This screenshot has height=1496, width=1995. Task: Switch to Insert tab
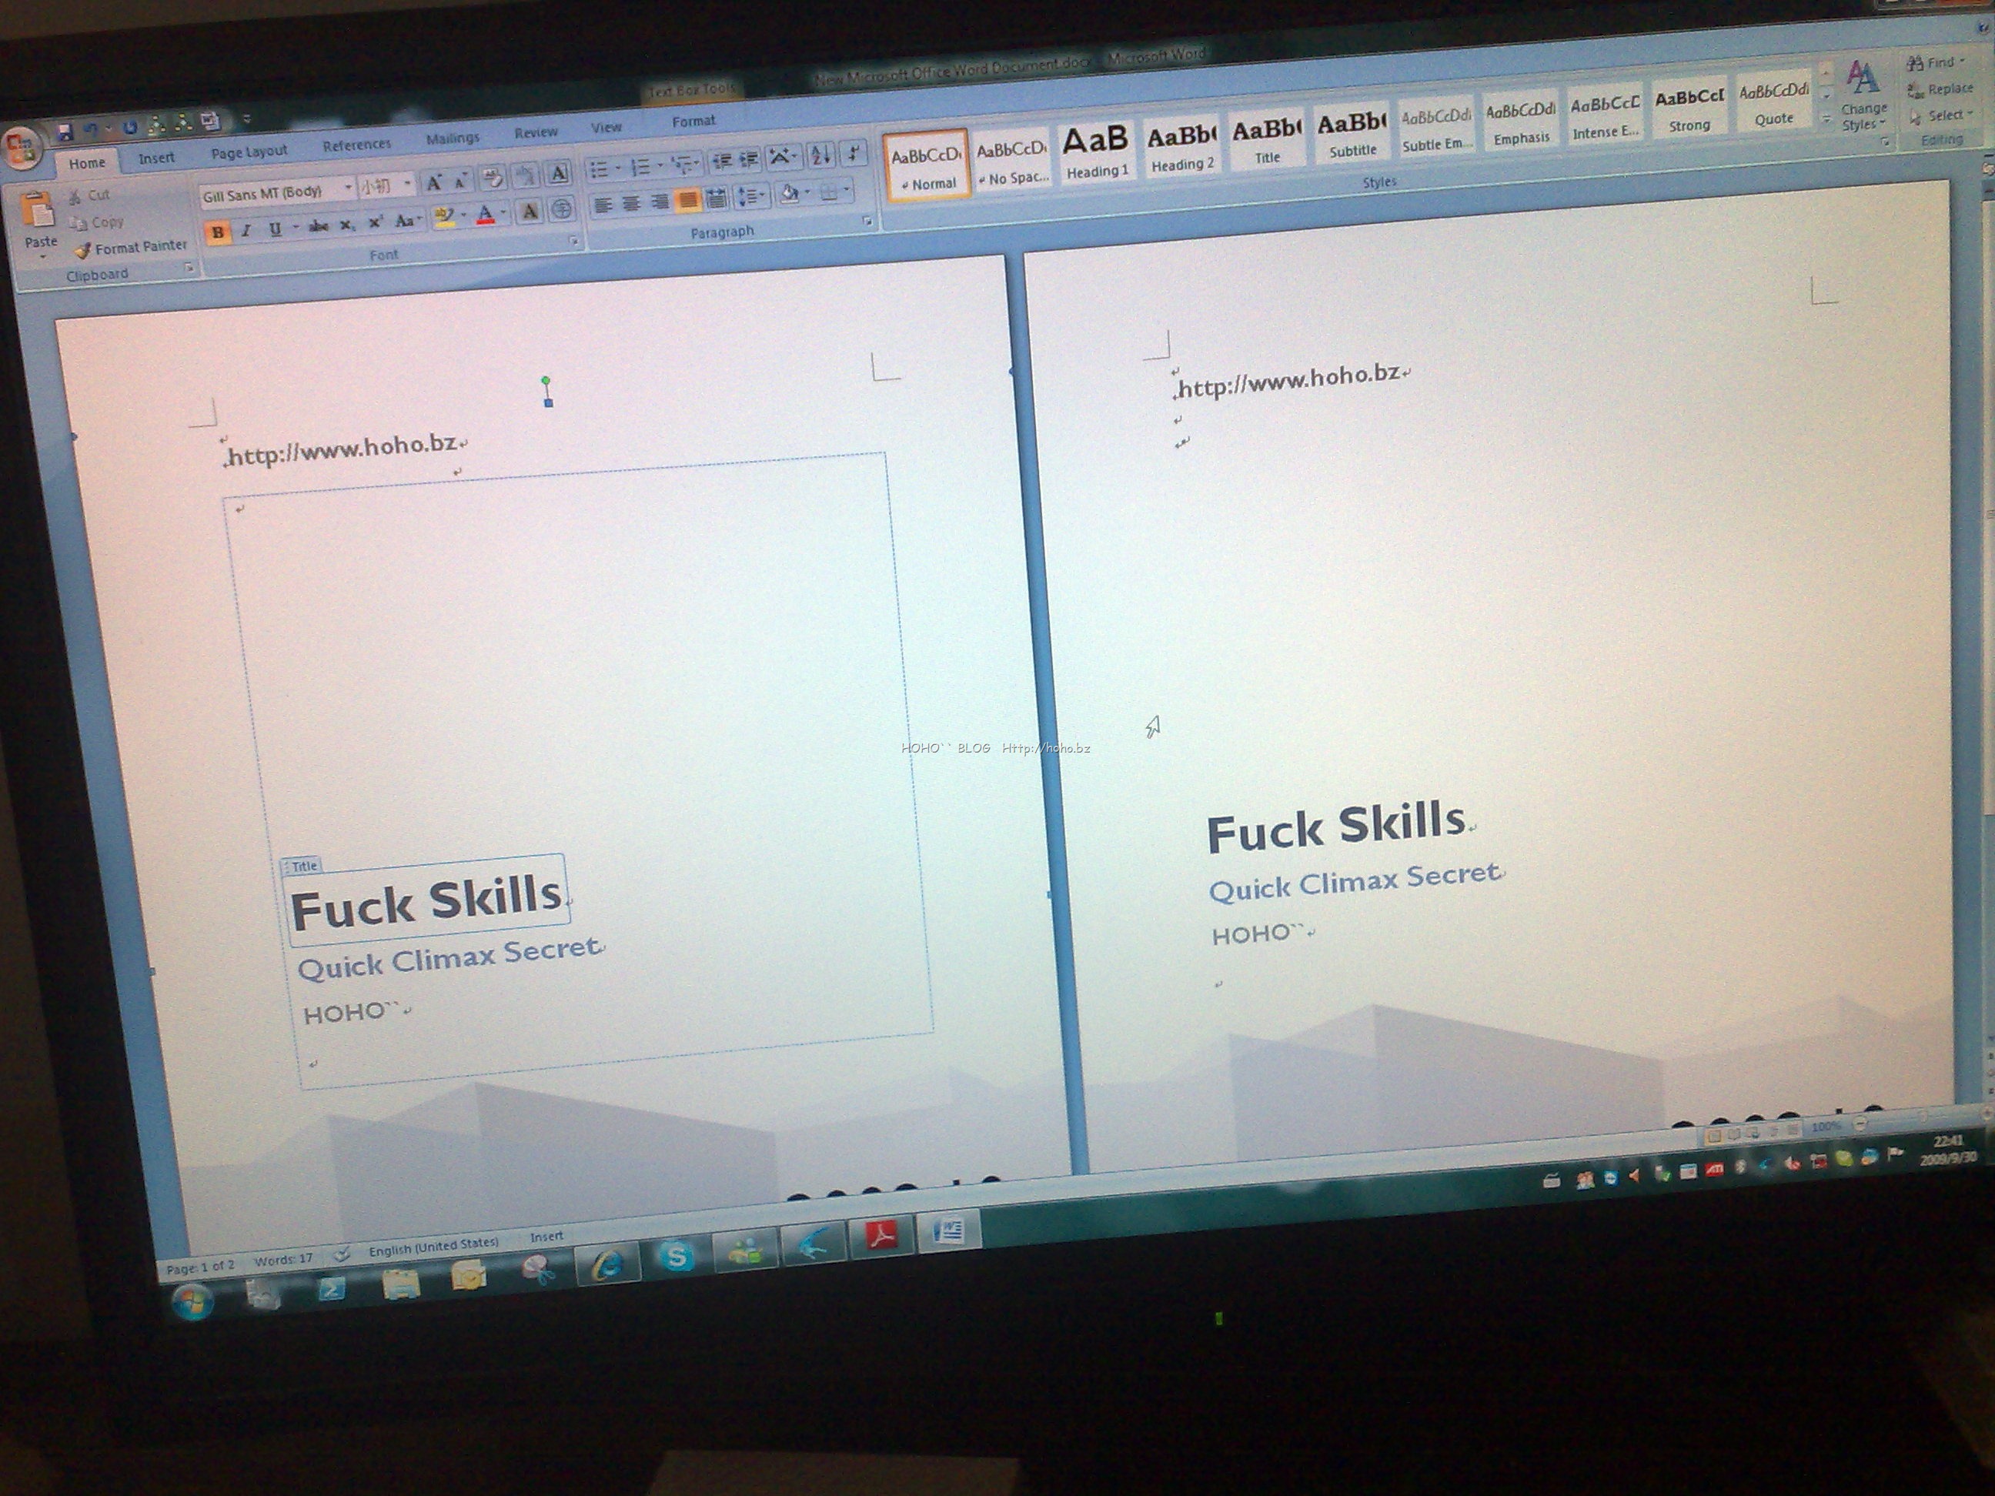(156, 158)
